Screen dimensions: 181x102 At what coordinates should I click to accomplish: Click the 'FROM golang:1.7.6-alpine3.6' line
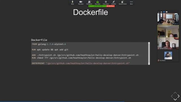(x=49, y=44)
